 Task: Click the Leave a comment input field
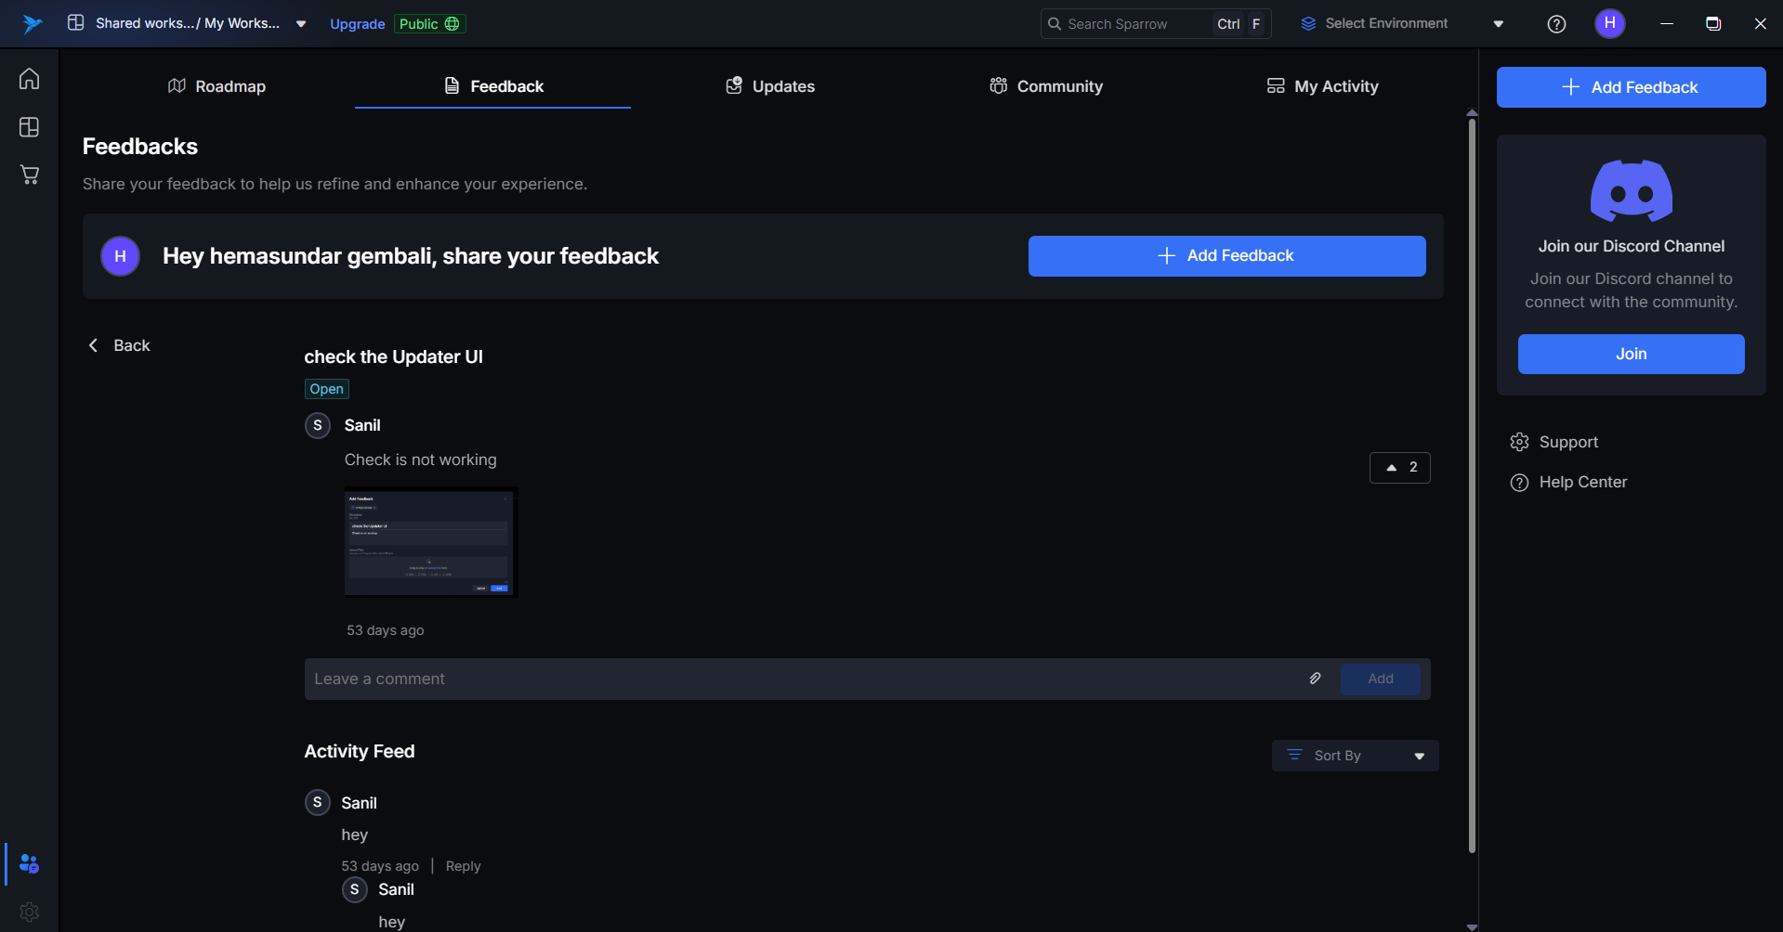tap(799, 680)
